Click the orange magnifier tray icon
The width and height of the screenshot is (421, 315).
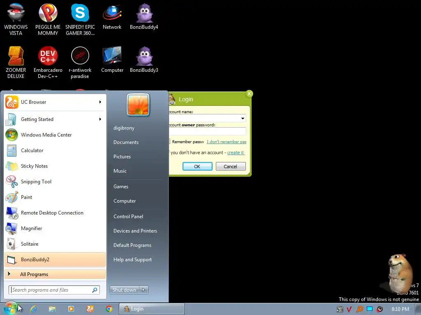pos(359,309)
